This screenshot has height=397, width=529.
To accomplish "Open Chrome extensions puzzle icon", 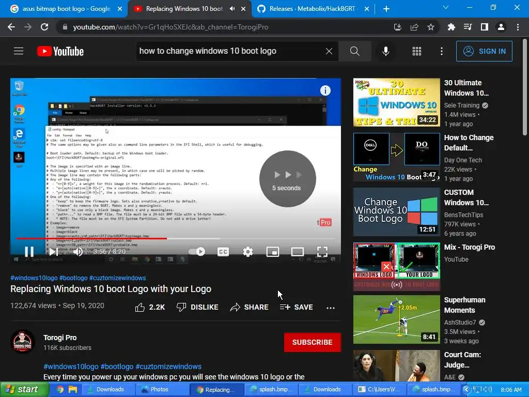I will [x=451, y=27].
